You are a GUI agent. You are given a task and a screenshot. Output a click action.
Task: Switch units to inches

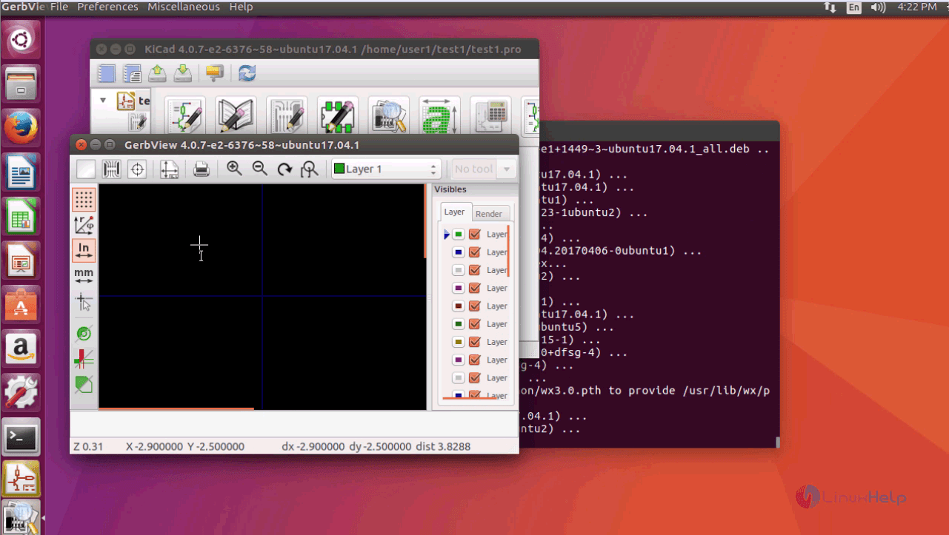click(x=84, y=250)
